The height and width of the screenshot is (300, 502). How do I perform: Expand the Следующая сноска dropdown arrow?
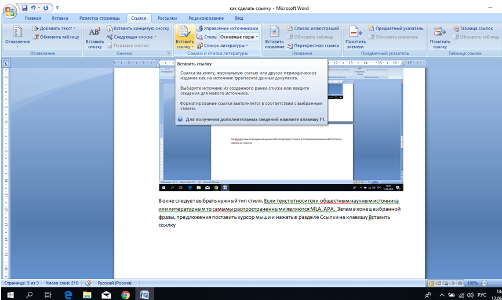(x=155, y=37)
